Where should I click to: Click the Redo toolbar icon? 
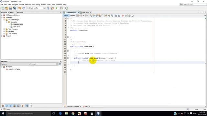tap(24, 8)
